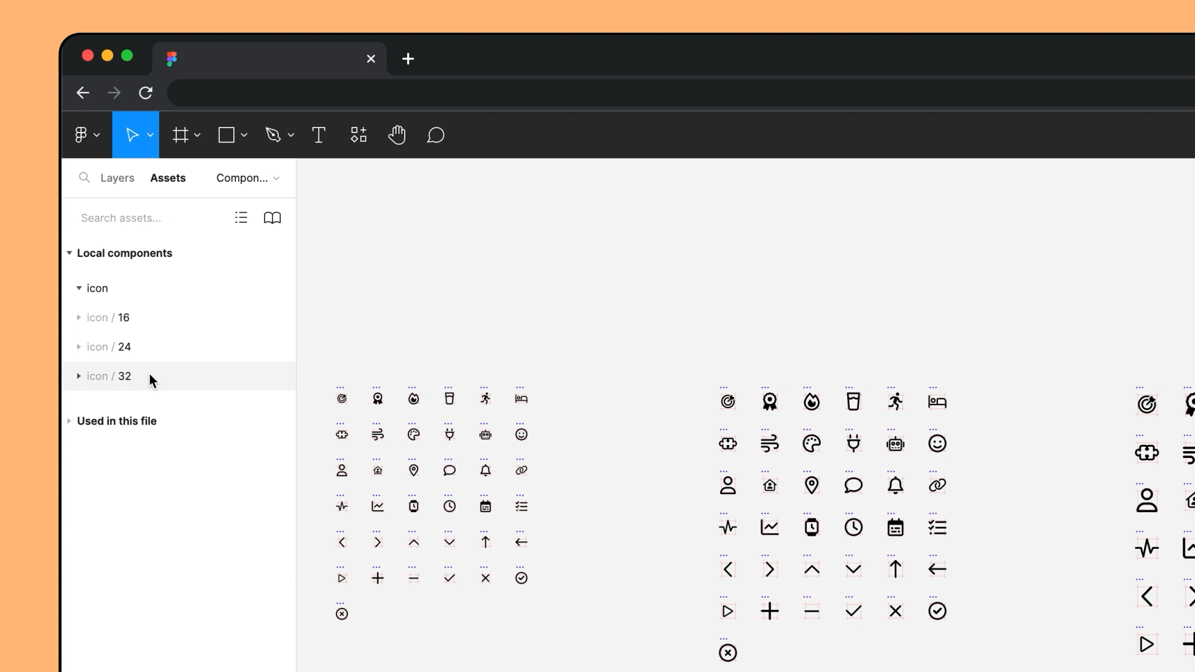Select the medium link icon

coord(937,485)
